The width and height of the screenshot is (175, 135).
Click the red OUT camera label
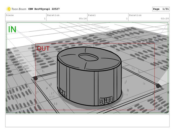pos(43,49)
